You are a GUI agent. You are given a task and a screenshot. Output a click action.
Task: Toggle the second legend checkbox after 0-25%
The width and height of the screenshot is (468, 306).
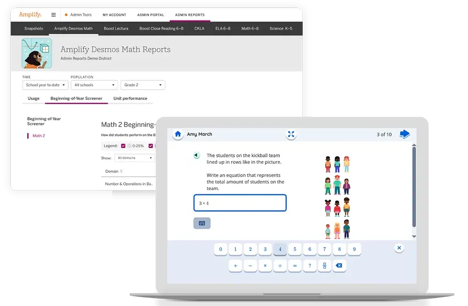pos(151,146)
